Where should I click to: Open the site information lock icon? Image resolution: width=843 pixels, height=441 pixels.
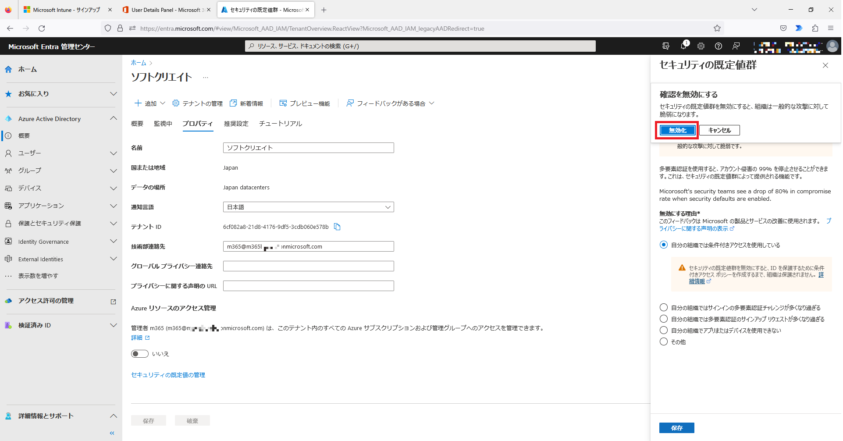(120, 28)
